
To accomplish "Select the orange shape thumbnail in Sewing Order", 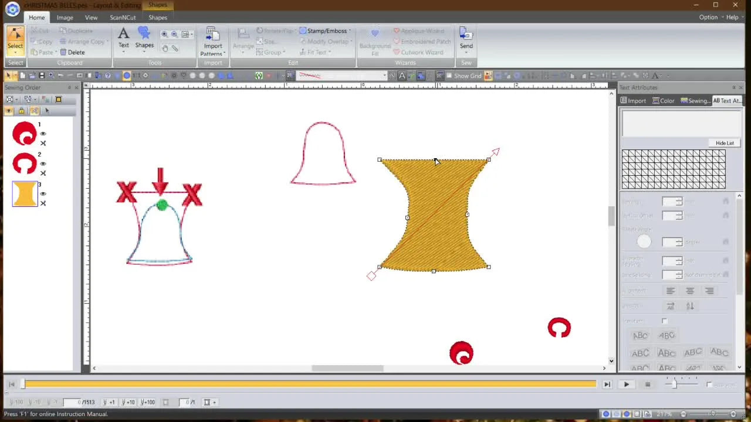I will point(25,193).
